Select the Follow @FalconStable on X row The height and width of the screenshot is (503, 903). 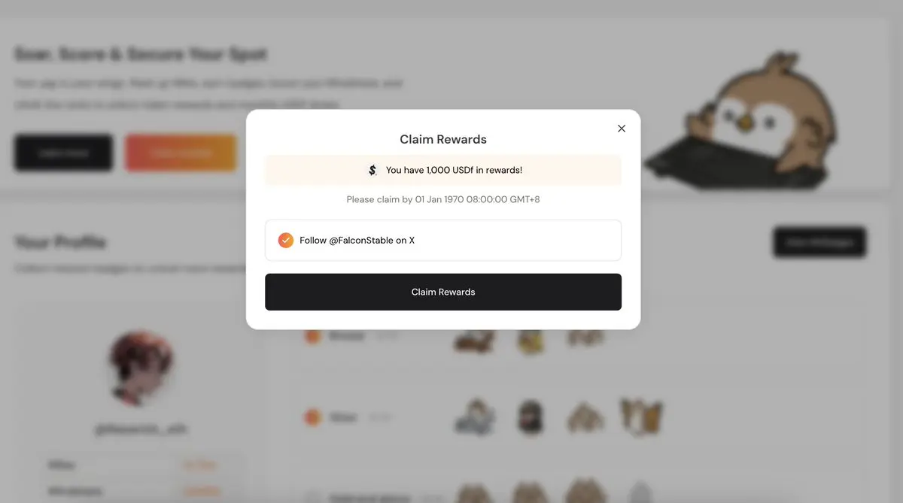(443, 241)
